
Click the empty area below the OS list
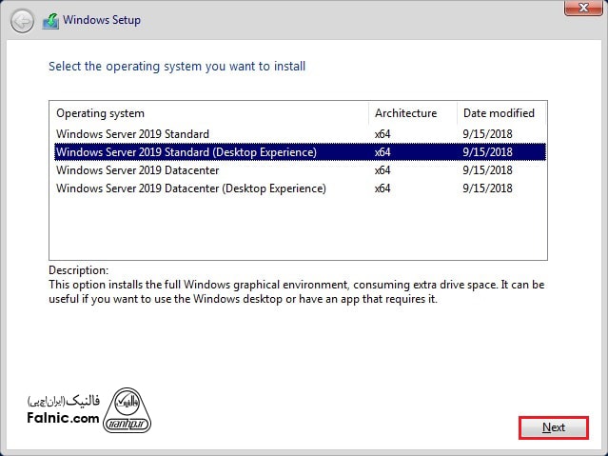click(297, 228)
